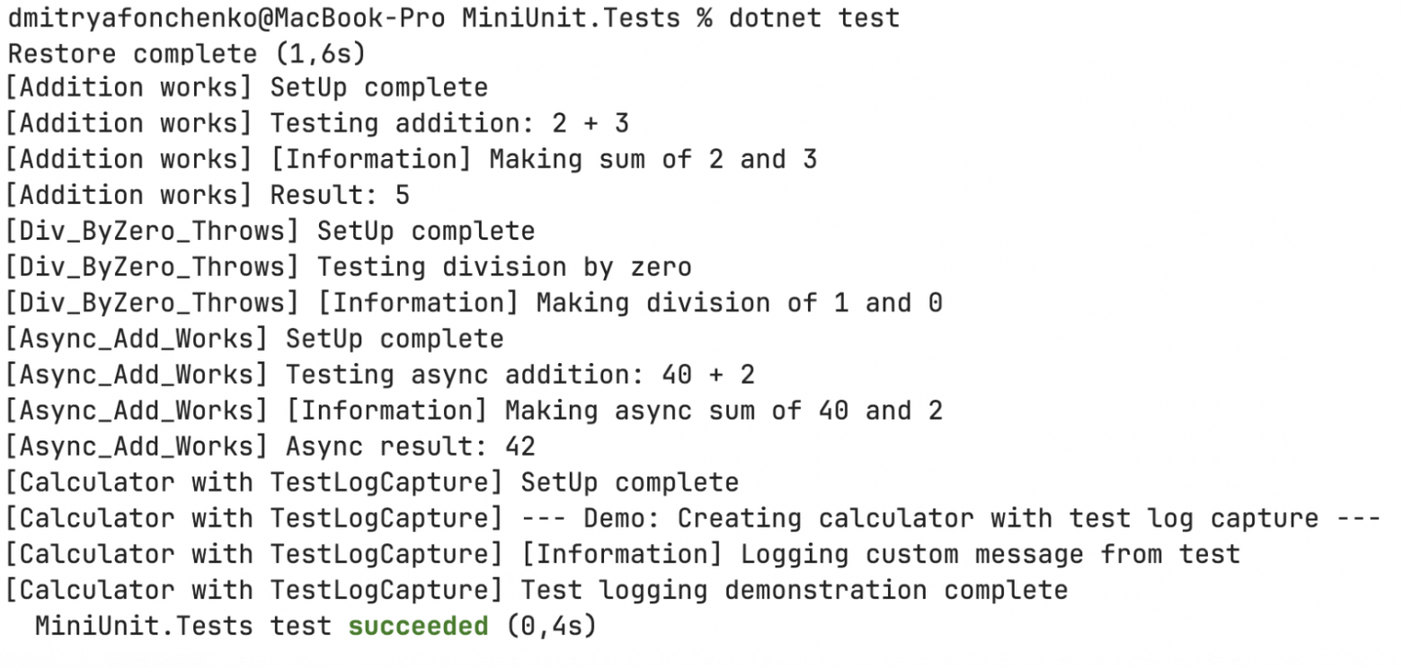Screen dimensions: 1402x668
Task: Click 'Test logging demonstration complete' line
Action: point(794,591)
